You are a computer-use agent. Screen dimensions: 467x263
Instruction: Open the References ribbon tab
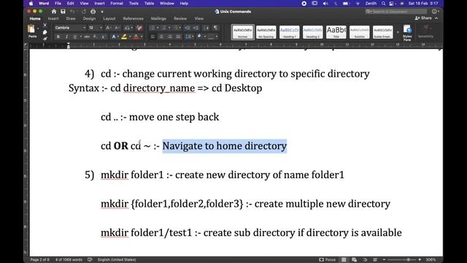pyautogui.click(x=133, y=18)
